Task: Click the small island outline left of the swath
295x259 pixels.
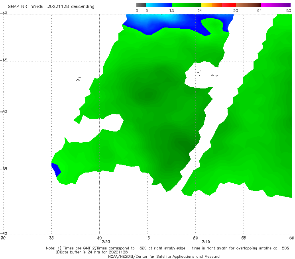Action: 78,79
